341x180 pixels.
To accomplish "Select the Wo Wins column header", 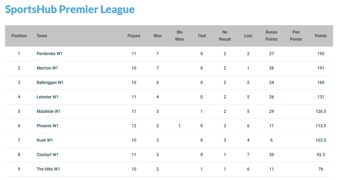I will (179, 36).
